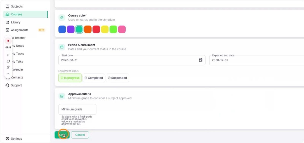Click the Settings gear icon
The image size is (304, 143).
(x=7, y=138)
